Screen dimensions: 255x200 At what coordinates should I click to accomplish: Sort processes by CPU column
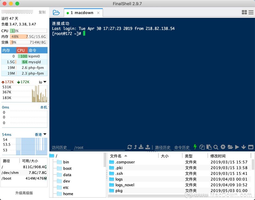[22, 50]
